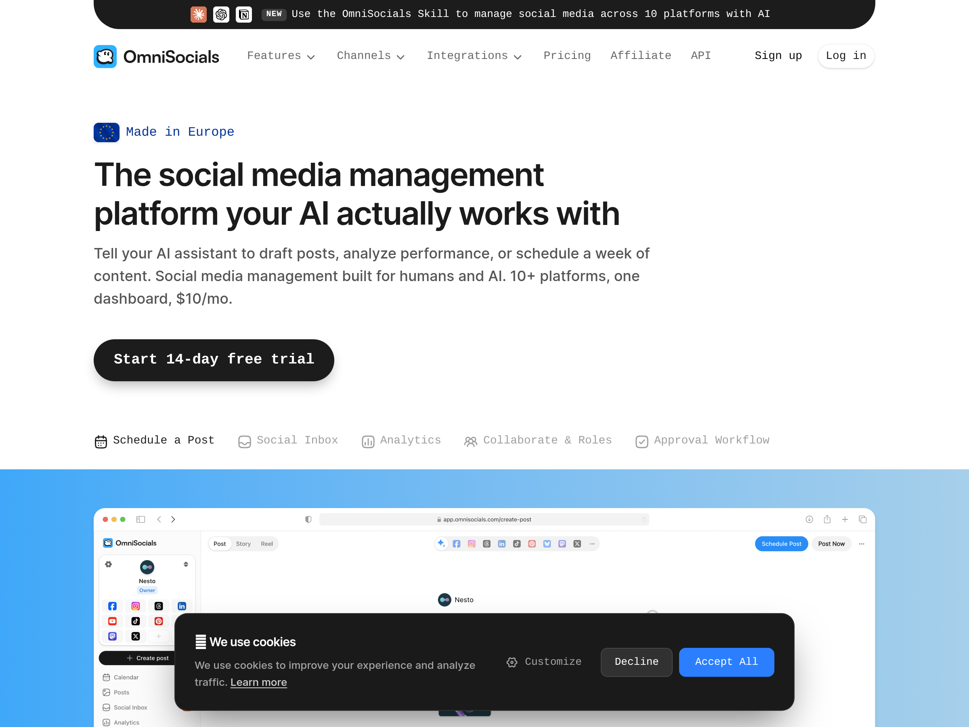Viewport: 969px width, 727px height.
Task: Click Start 14-day free trial button
Action: [214, 360]
